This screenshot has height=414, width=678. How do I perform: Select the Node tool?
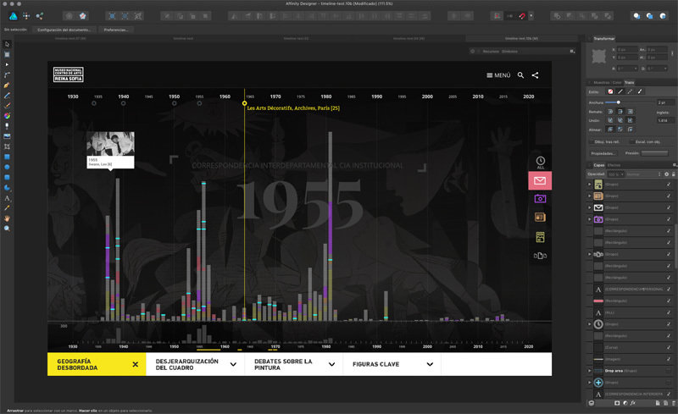click(7, 64)
